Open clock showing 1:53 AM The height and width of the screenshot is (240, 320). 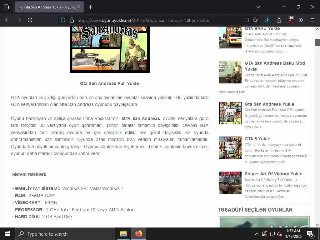tap(293, 234)
